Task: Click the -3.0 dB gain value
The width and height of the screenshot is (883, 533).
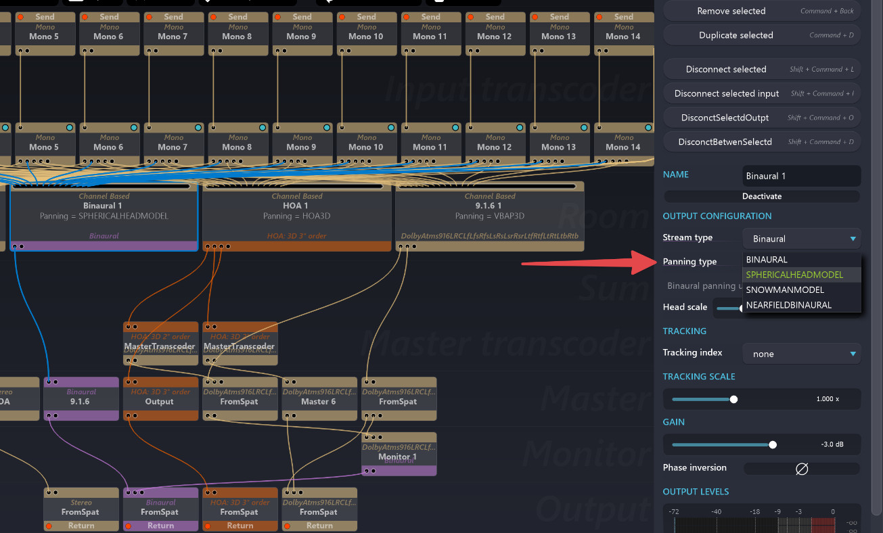Action: point(832,444)
